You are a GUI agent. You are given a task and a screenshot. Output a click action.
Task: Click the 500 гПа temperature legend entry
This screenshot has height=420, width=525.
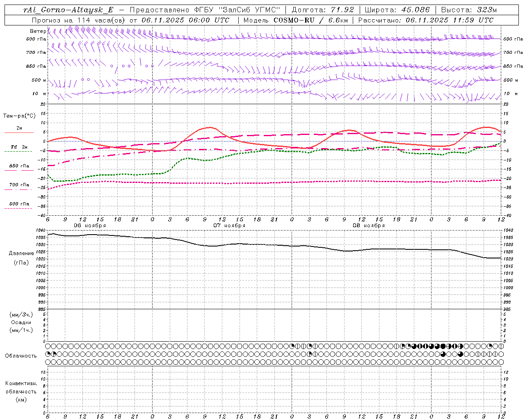tap(19, 203)
